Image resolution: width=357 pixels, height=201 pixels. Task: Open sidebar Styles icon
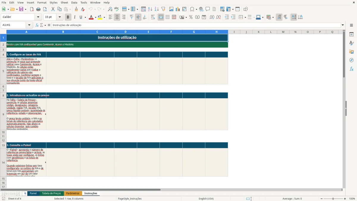351,43
